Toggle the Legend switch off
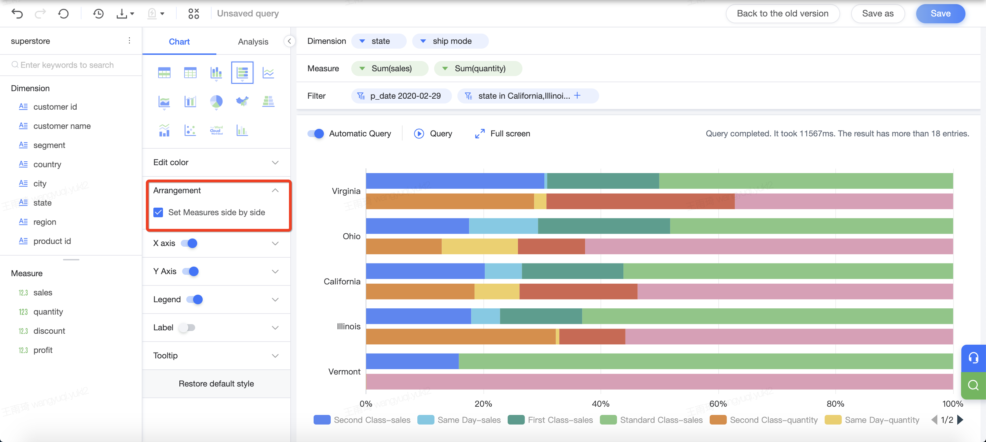The width and height of the screenshot is (986, 442). pos(194,299)
